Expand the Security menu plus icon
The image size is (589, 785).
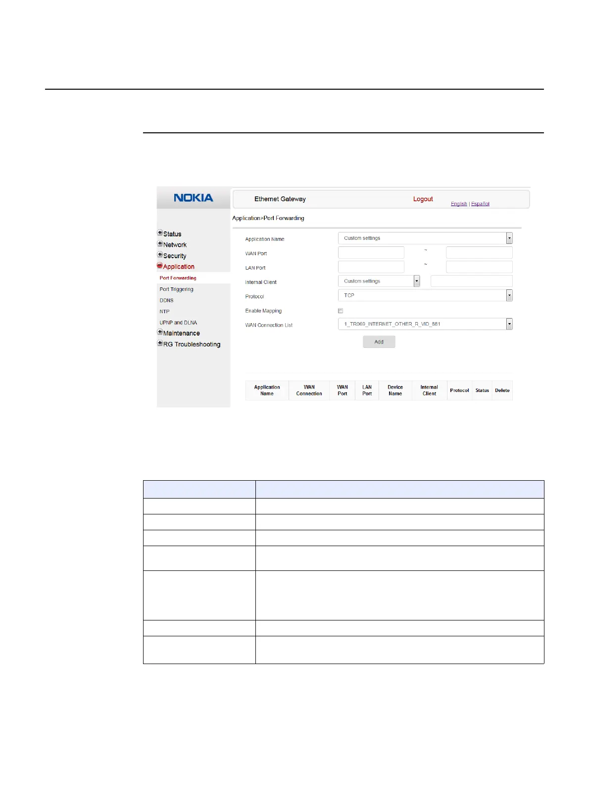[x=160, y=255]
